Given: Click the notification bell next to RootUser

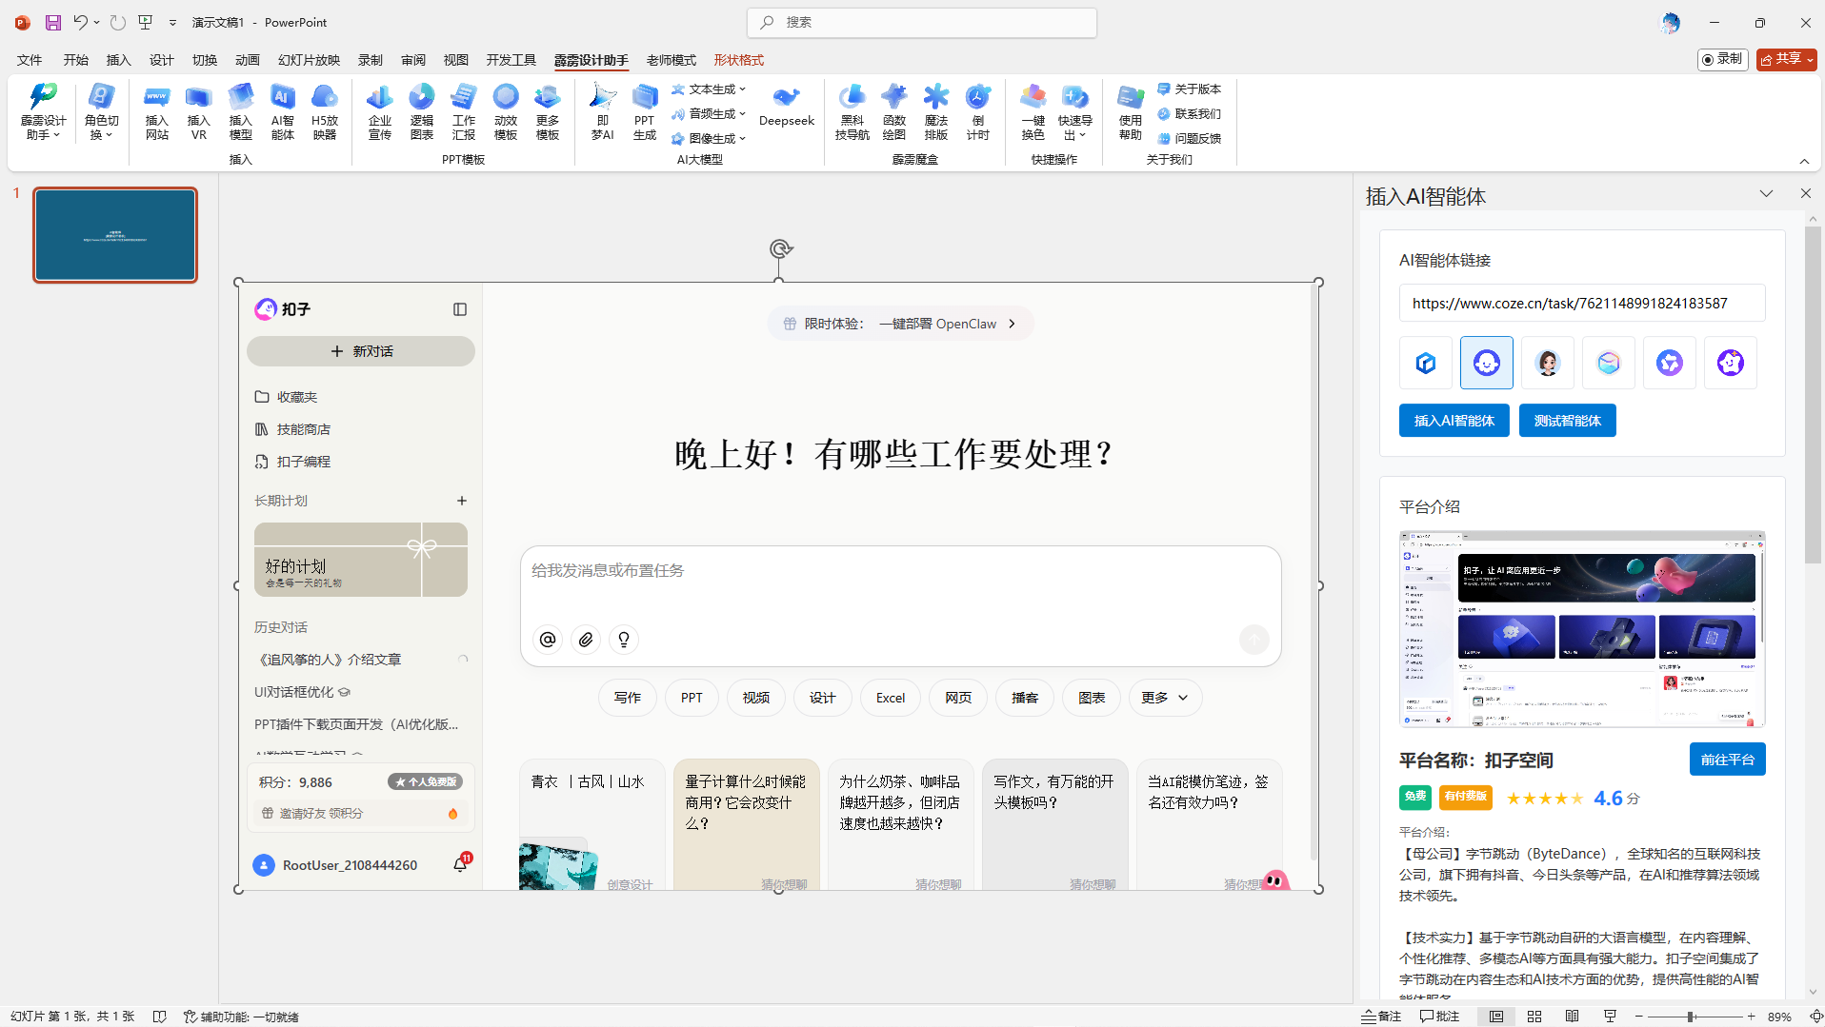Looking at the screenshot, I should coord(460,864).
